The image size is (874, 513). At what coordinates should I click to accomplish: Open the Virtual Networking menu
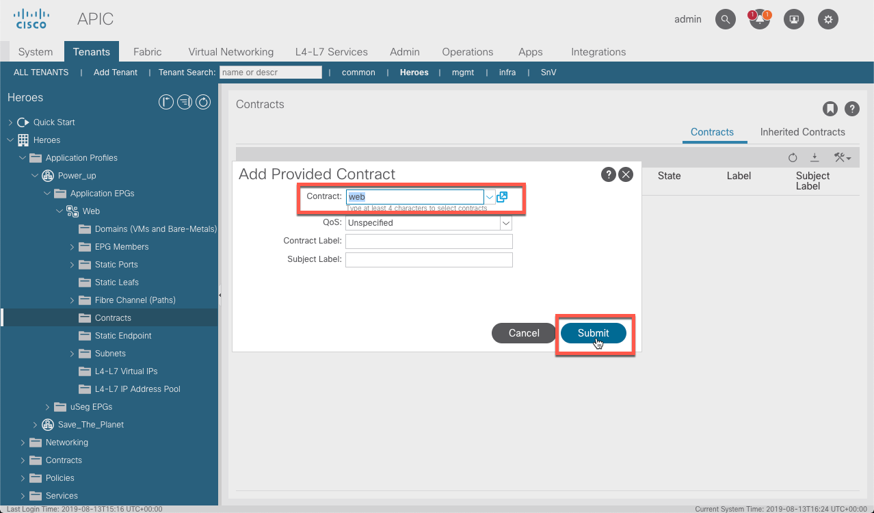tap(230, 51)
